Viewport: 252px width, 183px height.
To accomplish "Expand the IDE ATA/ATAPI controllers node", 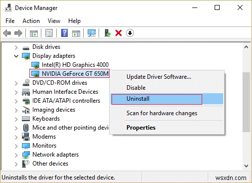I will (16, 101).
